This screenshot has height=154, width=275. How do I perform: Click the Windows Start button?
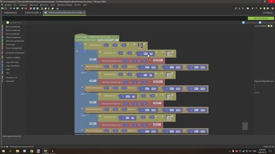(3, 151)
